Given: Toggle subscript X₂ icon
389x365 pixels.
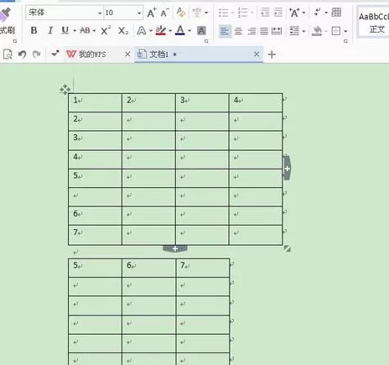Looking at the screenshot, I should 123,30.
